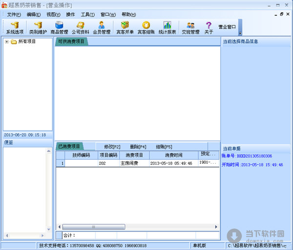Click the date-time 2013-06-20 09:15:18

tap(25, 135)
